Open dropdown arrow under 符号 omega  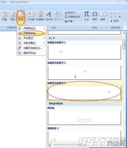95,23
